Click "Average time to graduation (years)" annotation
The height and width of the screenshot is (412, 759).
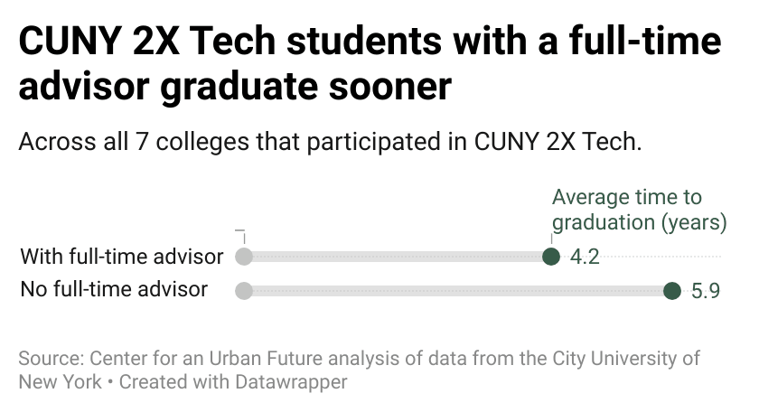[x=639, y=210]
